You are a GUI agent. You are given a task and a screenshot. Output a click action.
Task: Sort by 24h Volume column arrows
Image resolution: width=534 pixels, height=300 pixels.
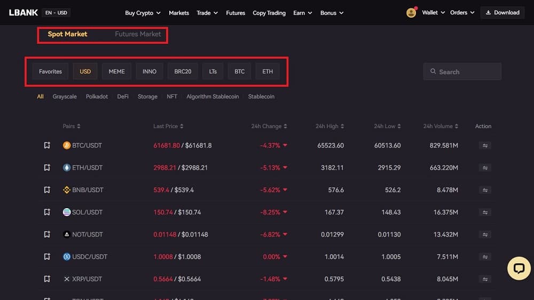coord(456,127)
